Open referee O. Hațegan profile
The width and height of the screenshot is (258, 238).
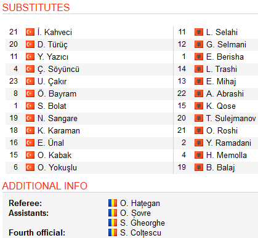point(140,204)
